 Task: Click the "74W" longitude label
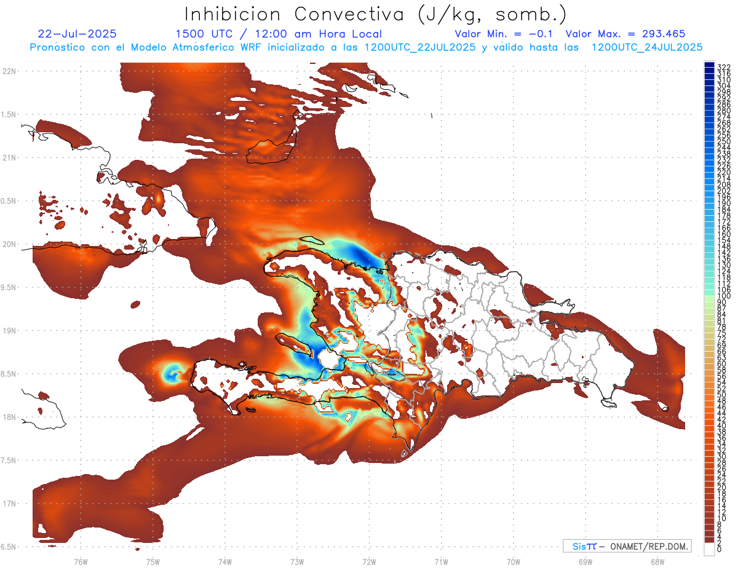pos(225,561)
